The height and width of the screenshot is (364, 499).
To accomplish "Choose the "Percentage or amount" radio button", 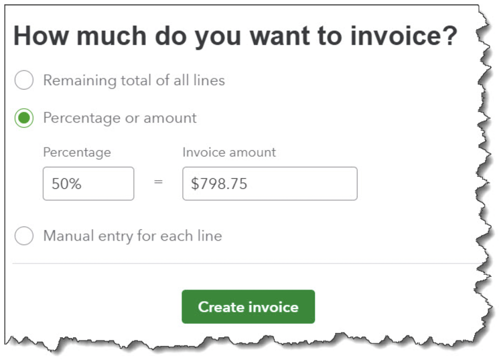I will point(24,118).
